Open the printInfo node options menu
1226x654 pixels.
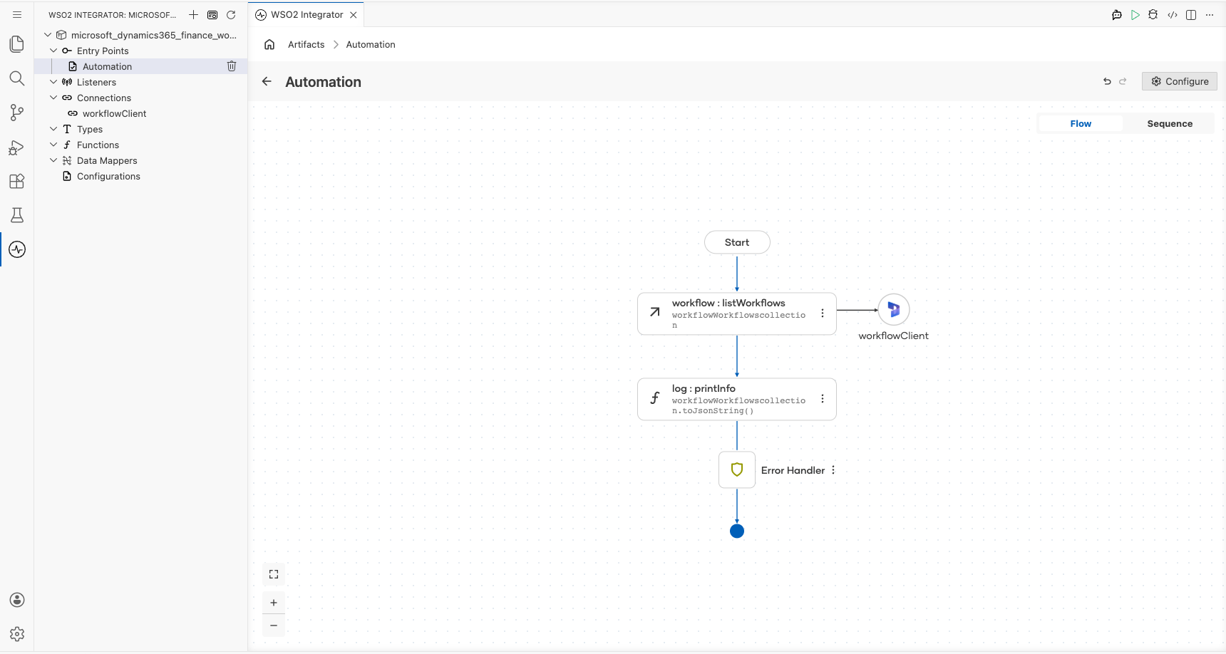click(823, 399)
